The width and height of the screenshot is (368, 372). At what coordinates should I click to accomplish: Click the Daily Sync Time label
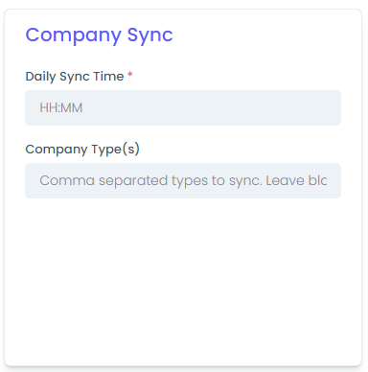point(75,77)
